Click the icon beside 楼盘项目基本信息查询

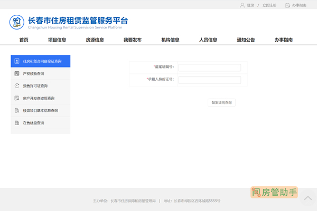(17, 110)
